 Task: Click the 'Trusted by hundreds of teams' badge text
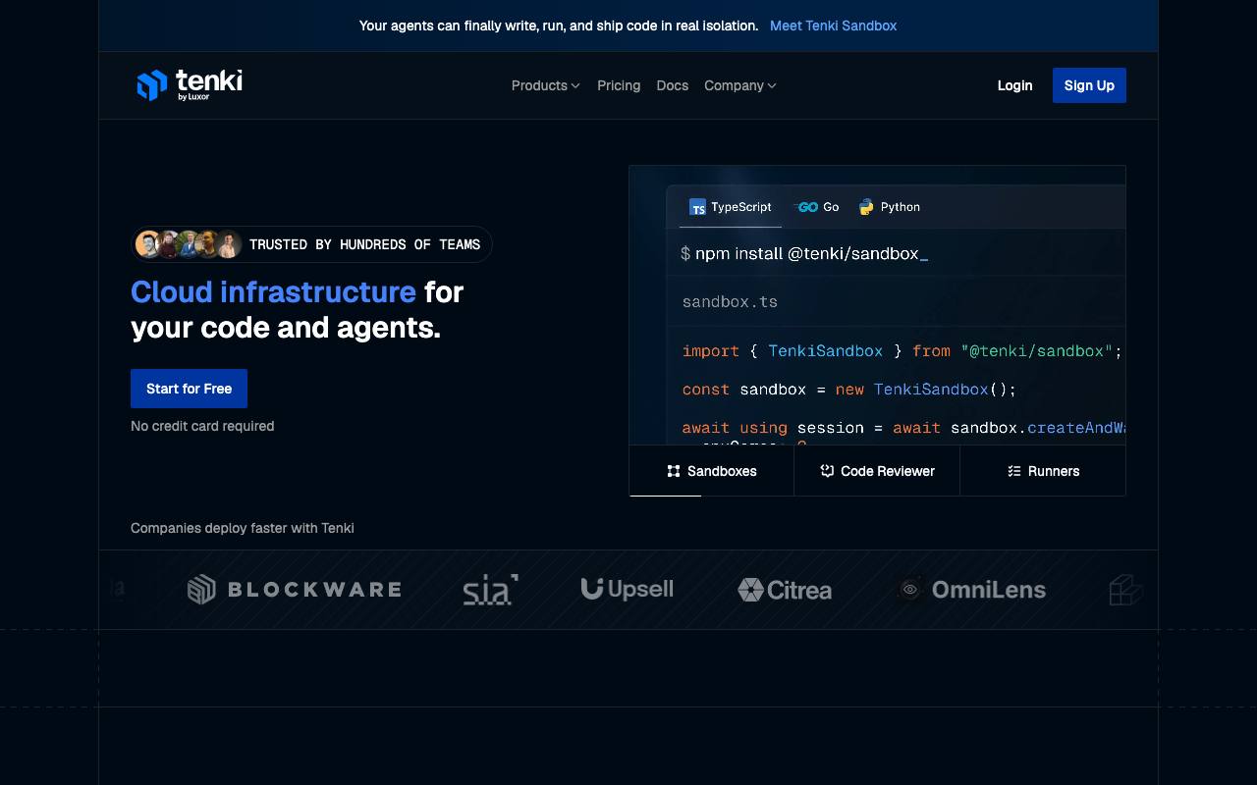point(364,244)
